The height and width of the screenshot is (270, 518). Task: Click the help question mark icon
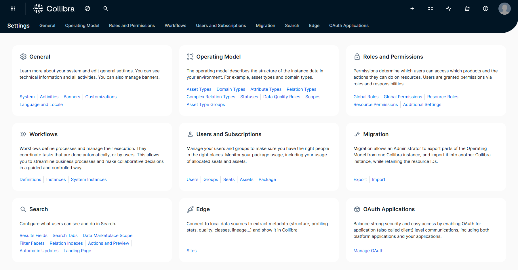point(485,9)
